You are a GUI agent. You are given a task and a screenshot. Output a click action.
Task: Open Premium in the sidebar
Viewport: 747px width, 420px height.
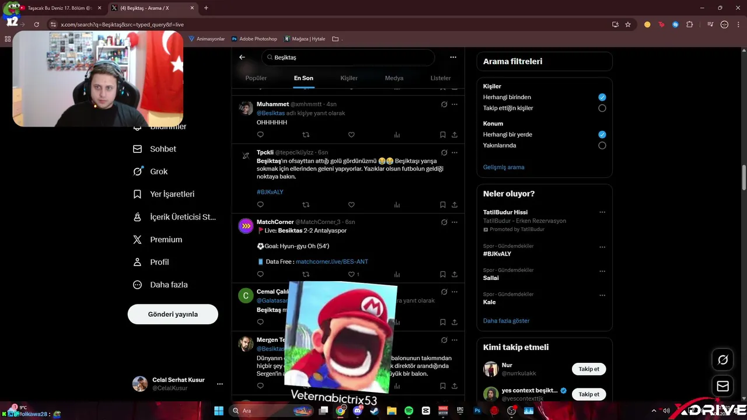click(158, 240)
